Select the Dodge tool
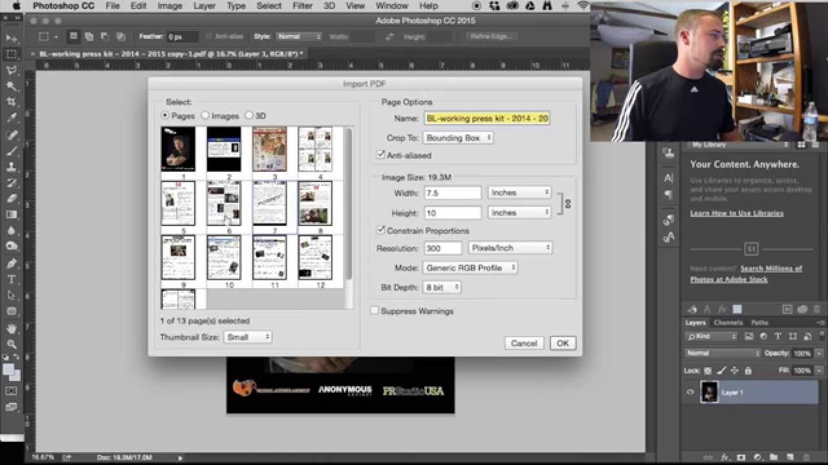The height and width of the screenshot is (465, 828). click(x=12, y=247)
